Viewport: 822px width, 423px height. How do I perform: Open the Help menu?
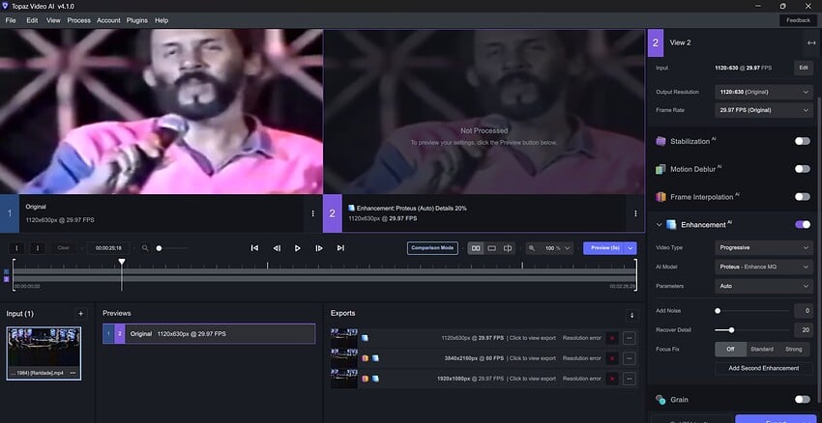click(x=161, y=20)
